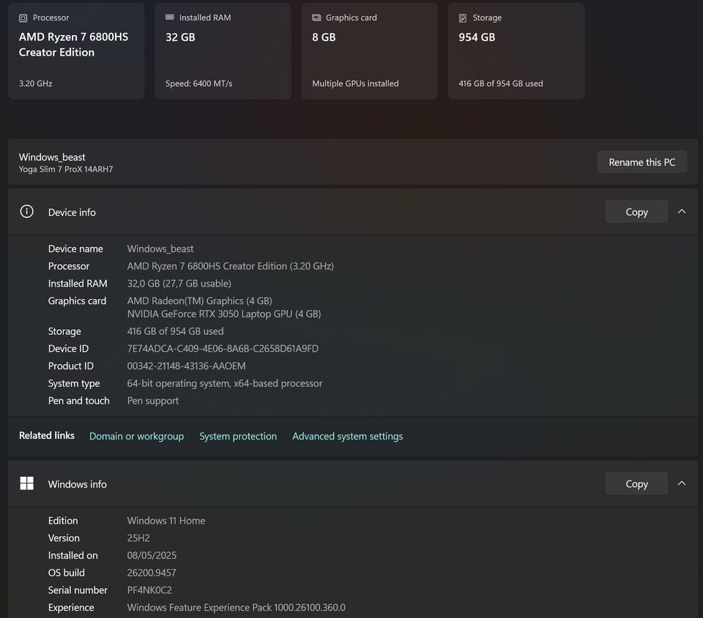Viewport: 703px width, 618px height.
Task: Click the OS build value 26200.9457
Action: [152, 573]
